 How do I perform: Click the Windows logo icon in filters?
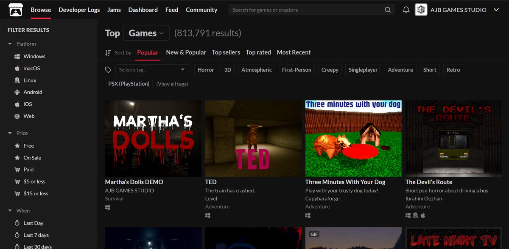tap(17, 56)
